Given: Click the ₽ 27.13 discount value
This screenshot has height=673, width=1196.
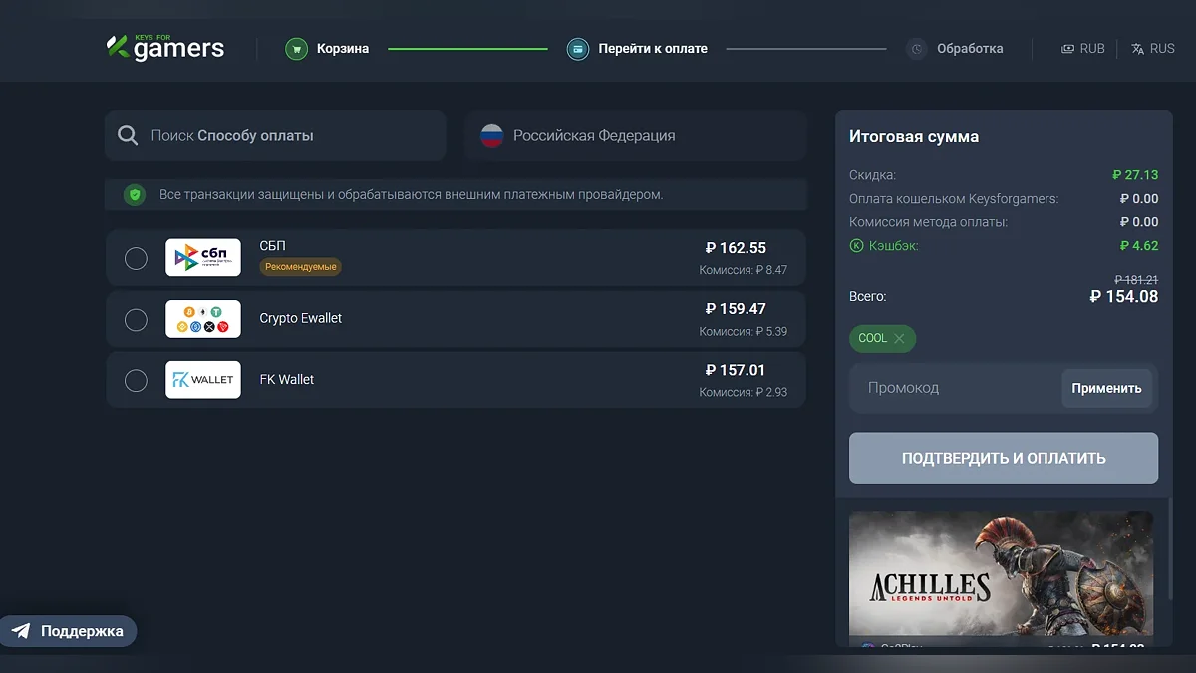Looking at the screenshot, I should coord(1135,175).
